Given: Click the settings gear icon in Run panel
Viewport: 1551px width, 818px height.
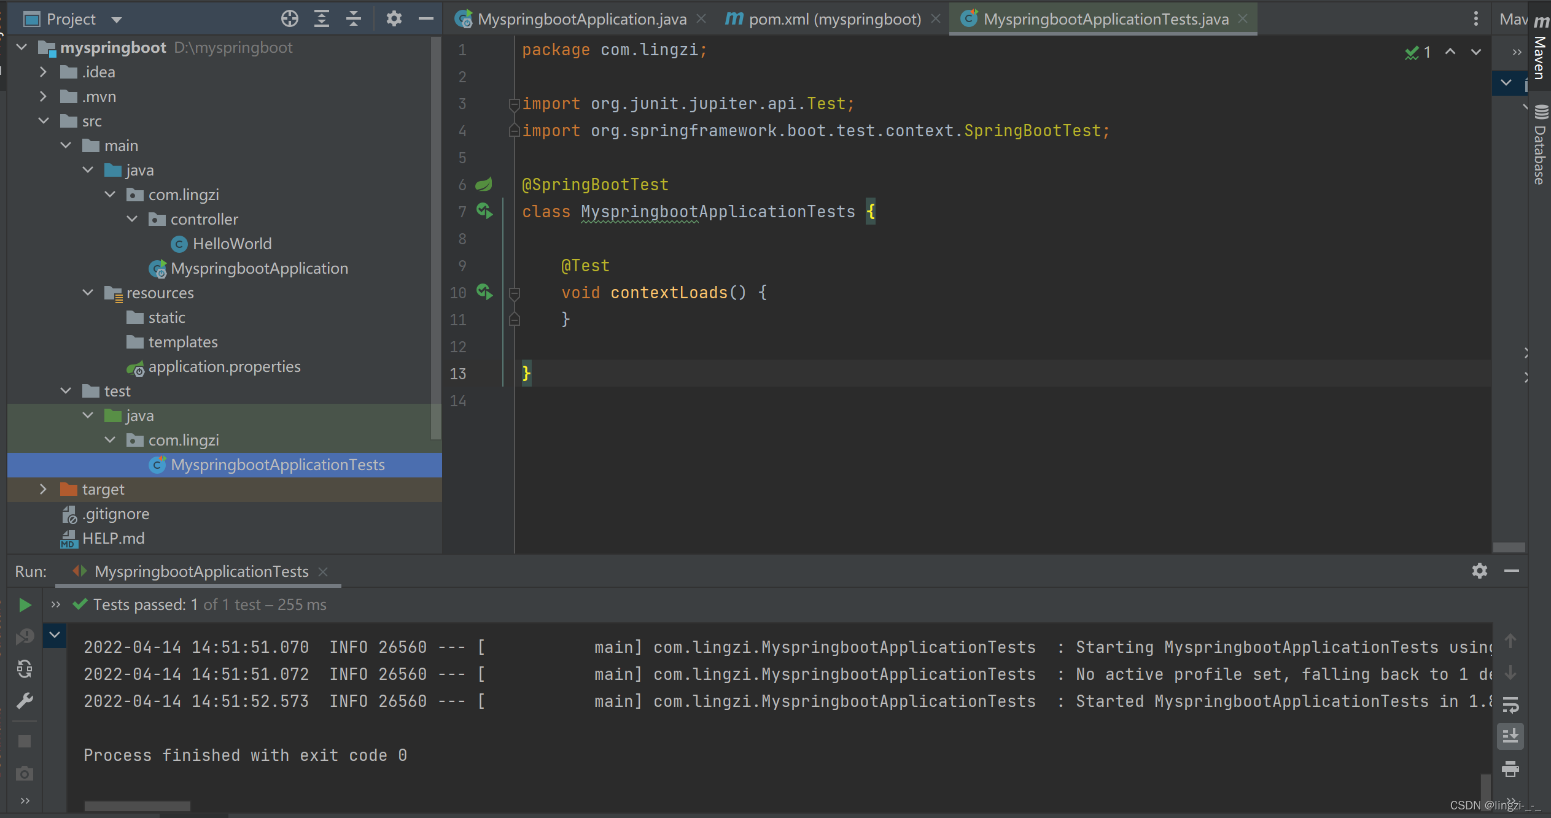Looking at the screenshot, I should click(x=1479, y=571).
